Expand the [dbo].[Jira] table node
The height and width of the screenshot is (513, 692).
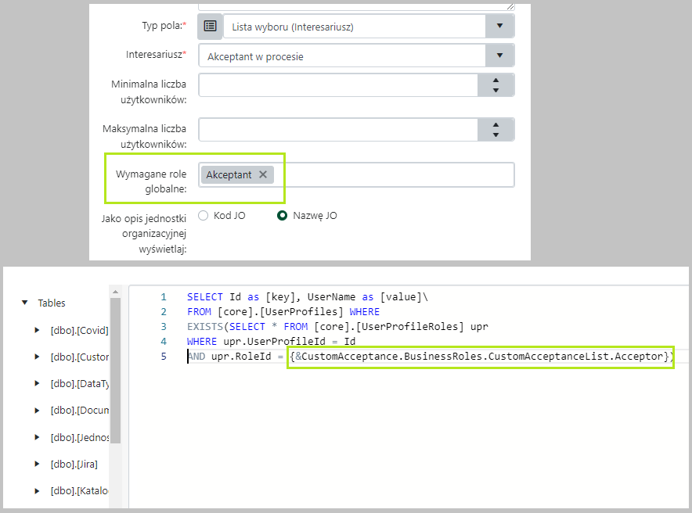[x=37, y=464]
